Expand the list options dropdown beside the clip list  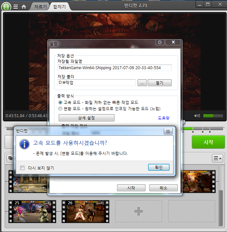(218, 158)
